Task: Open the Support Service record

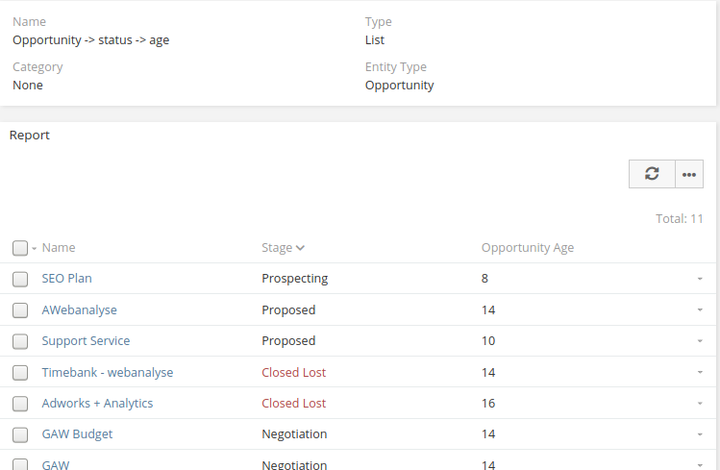Action: click(86, 341)
